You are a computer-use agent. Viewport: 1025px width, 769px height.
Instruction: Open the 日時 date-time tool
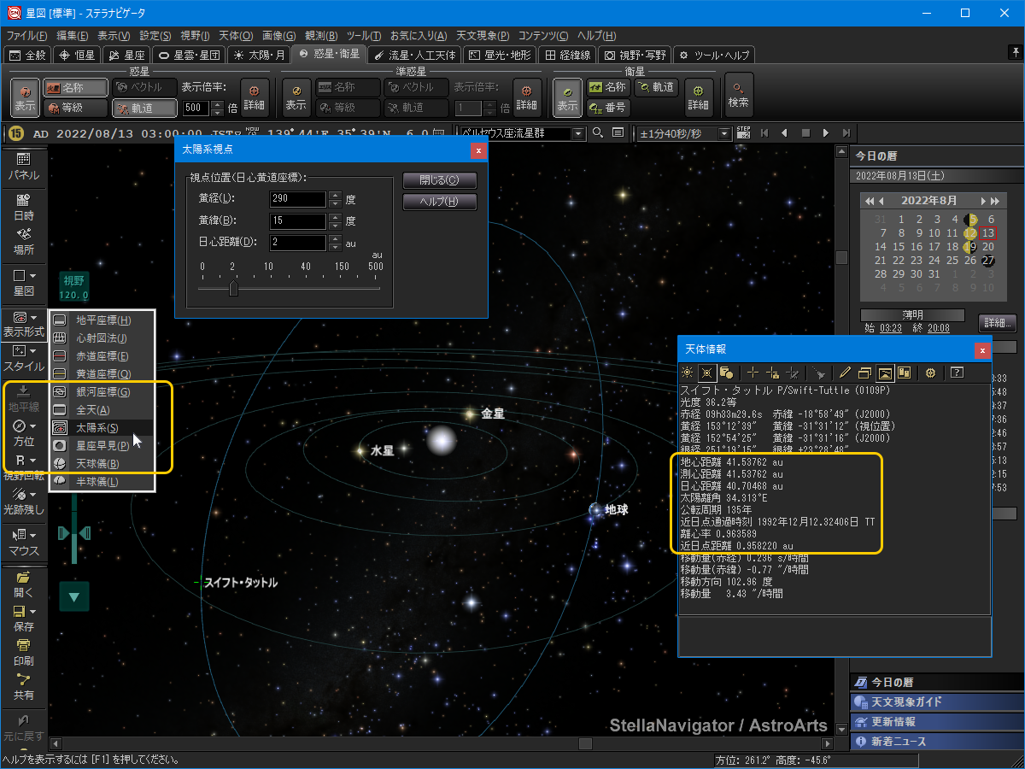(23, 208)
